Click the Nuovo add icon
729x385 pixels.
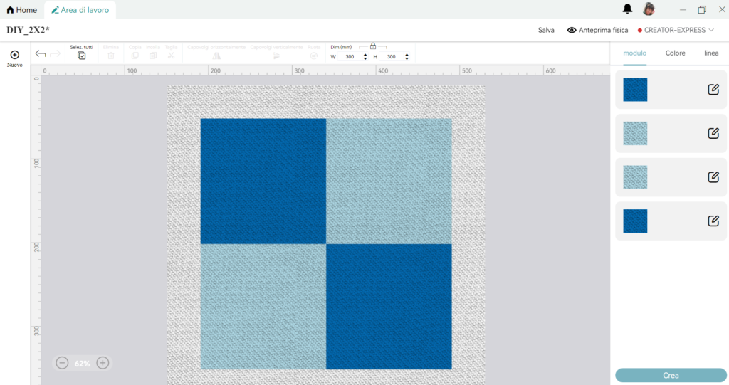14,55
